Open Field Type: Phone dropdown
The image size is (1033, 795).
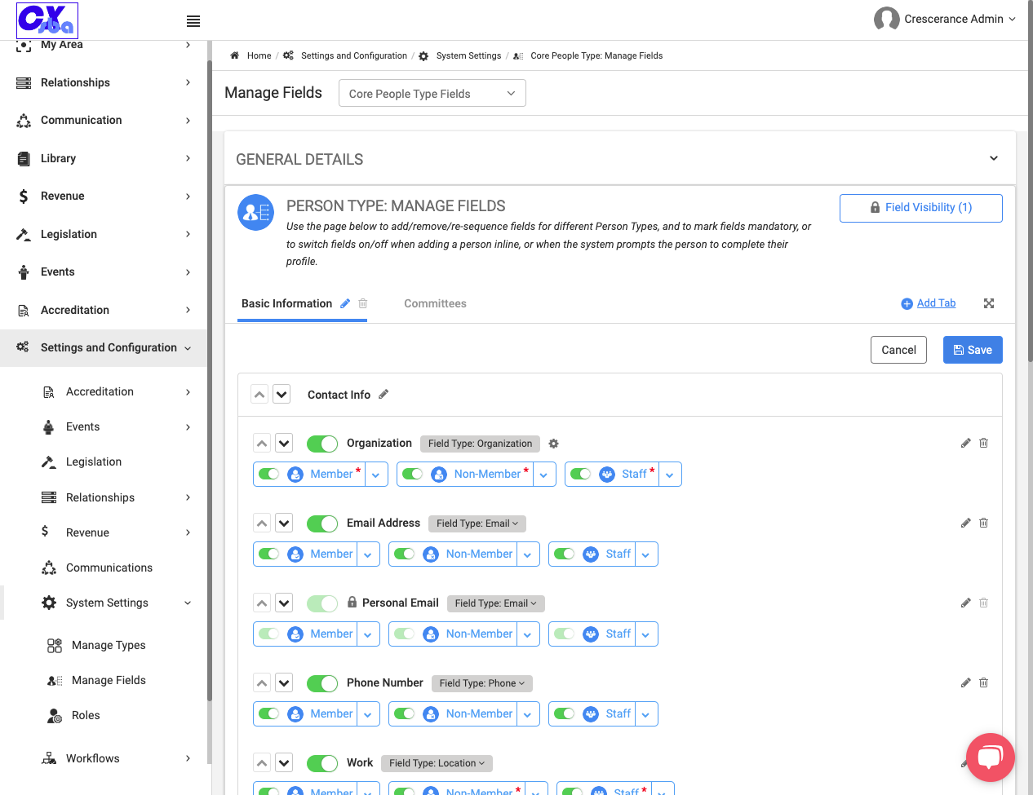pyautogui.click(x=482, y=683)
